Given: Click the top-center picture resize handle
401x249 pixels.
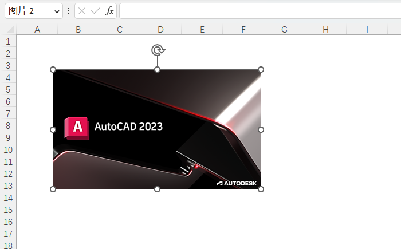Looking at the screenshot, I should [x=158, y=69].
